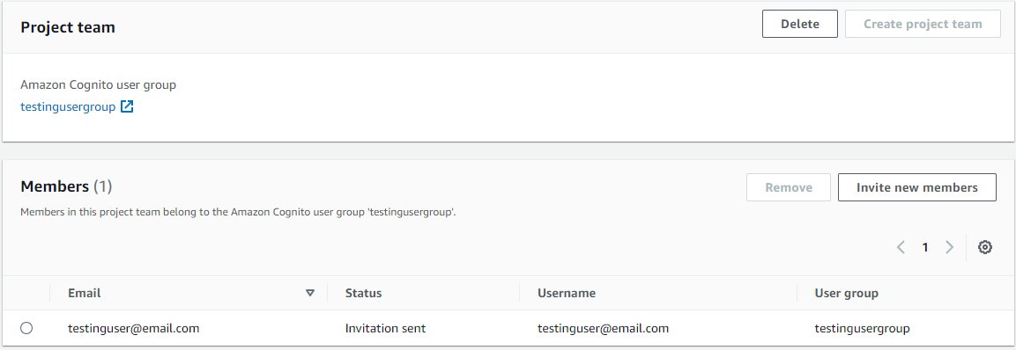The image size is (1016, 350).
Task: Go to previous page chevron
Action: click(x=901, y=247)
